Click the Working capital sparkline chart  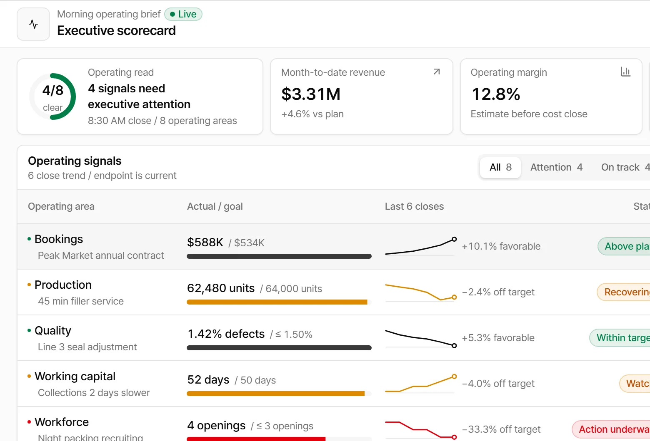point(421,384)
